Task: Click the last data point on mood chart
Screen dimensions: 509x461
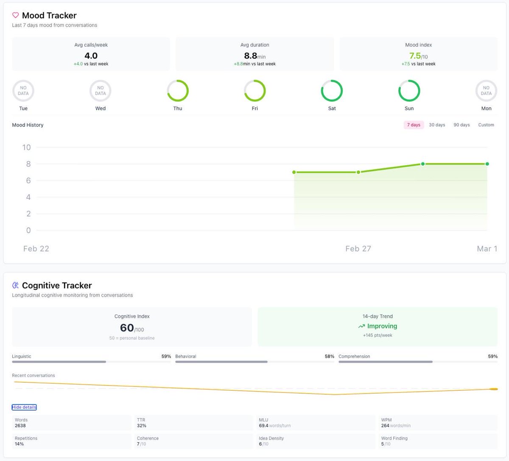Action: point(487,164)
